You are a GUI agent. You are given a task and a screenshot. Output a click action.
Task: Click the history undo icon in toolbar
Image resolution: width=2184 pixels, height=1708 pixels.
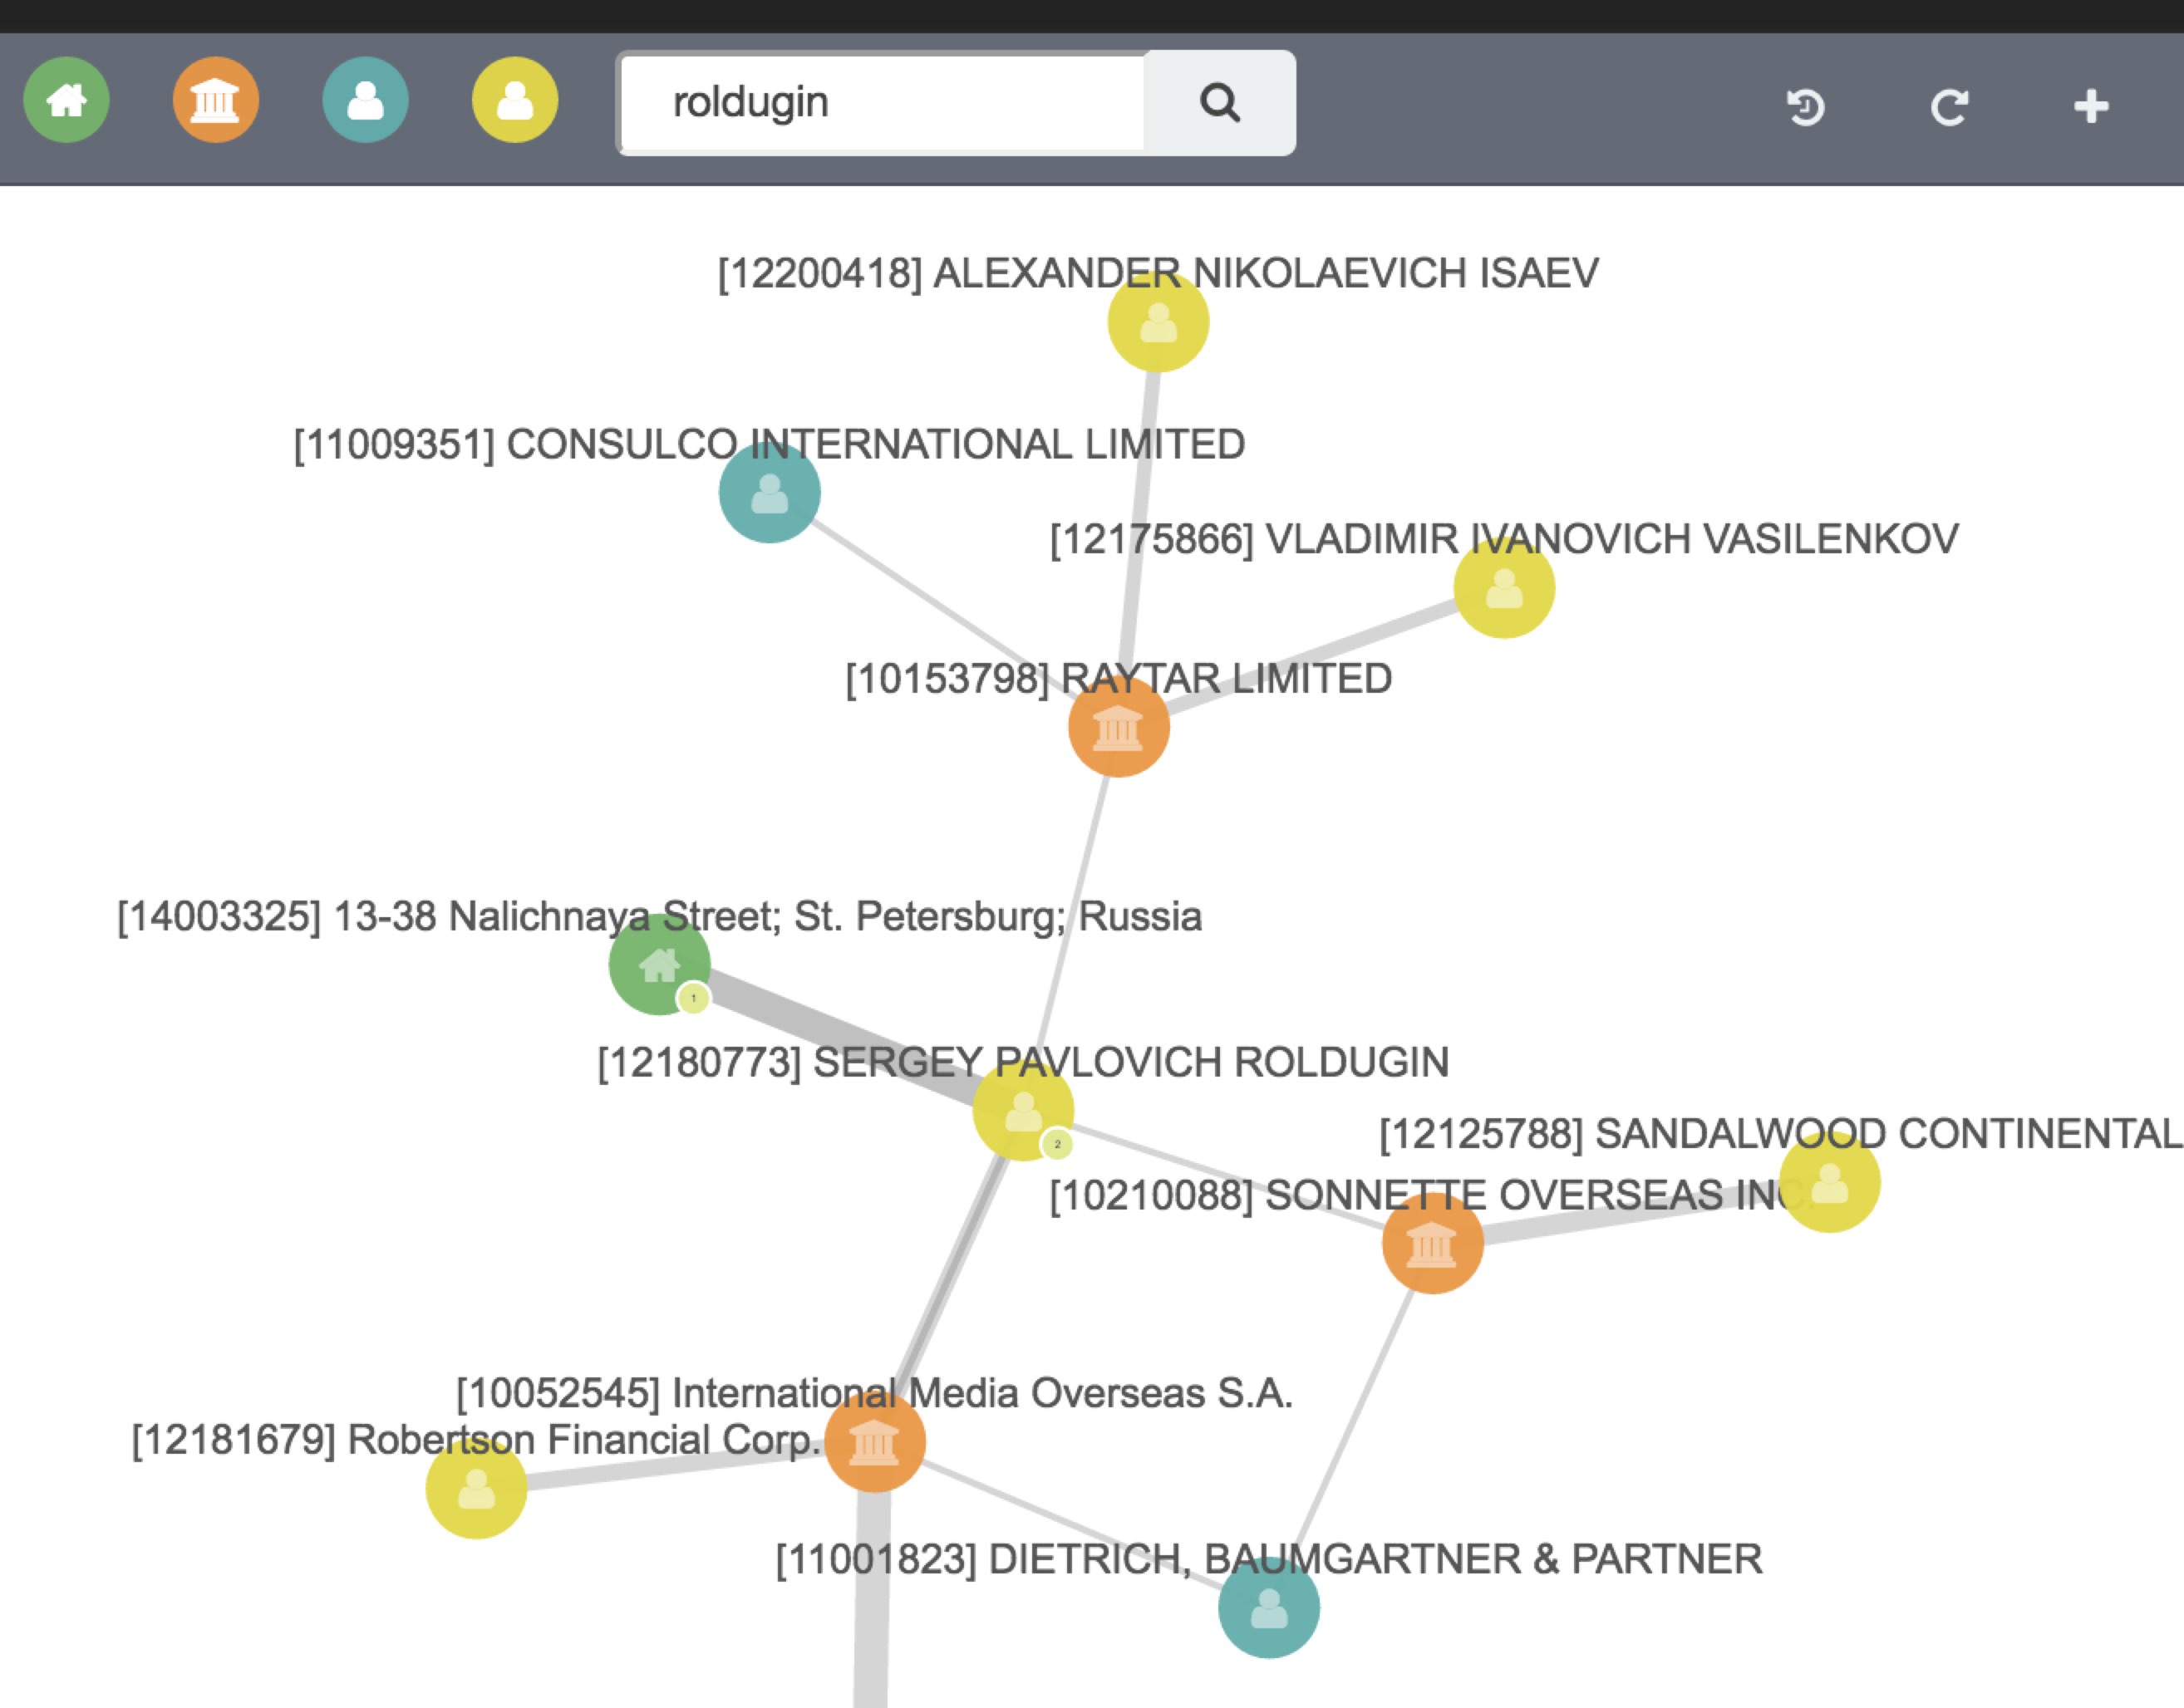[1806, 106]
